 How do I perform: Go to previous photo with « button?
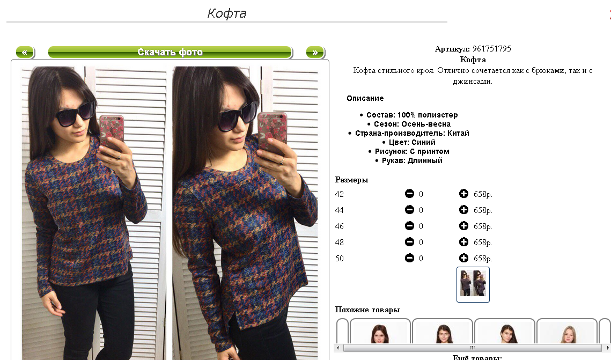pos(25,52)
